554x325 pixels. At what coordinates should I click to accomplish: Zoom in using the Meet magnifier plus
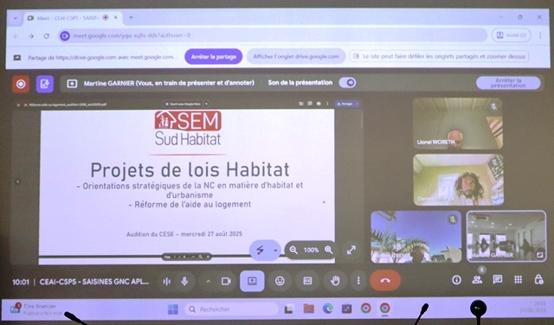(329, 250)
